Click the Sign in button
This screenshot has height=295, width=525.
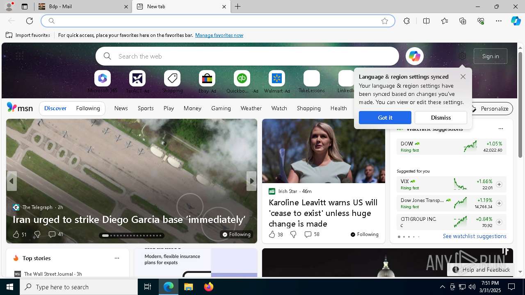[x=491, y=56]
